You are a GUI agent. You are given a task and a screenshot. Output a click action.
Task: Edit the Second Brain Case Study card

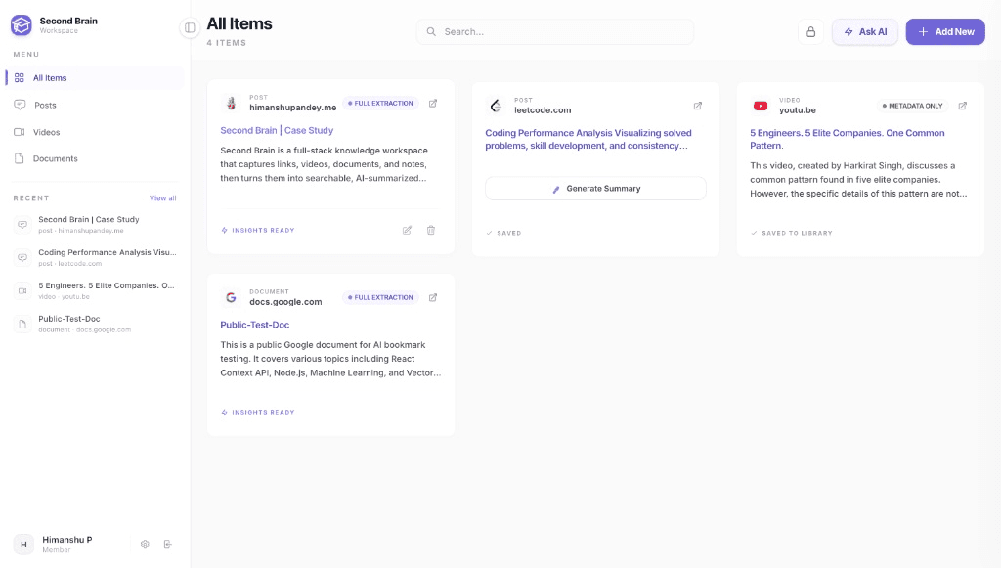click(407, 231)
